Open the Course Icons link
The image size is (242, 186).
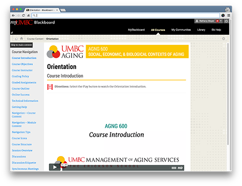(x=19, y=138)
